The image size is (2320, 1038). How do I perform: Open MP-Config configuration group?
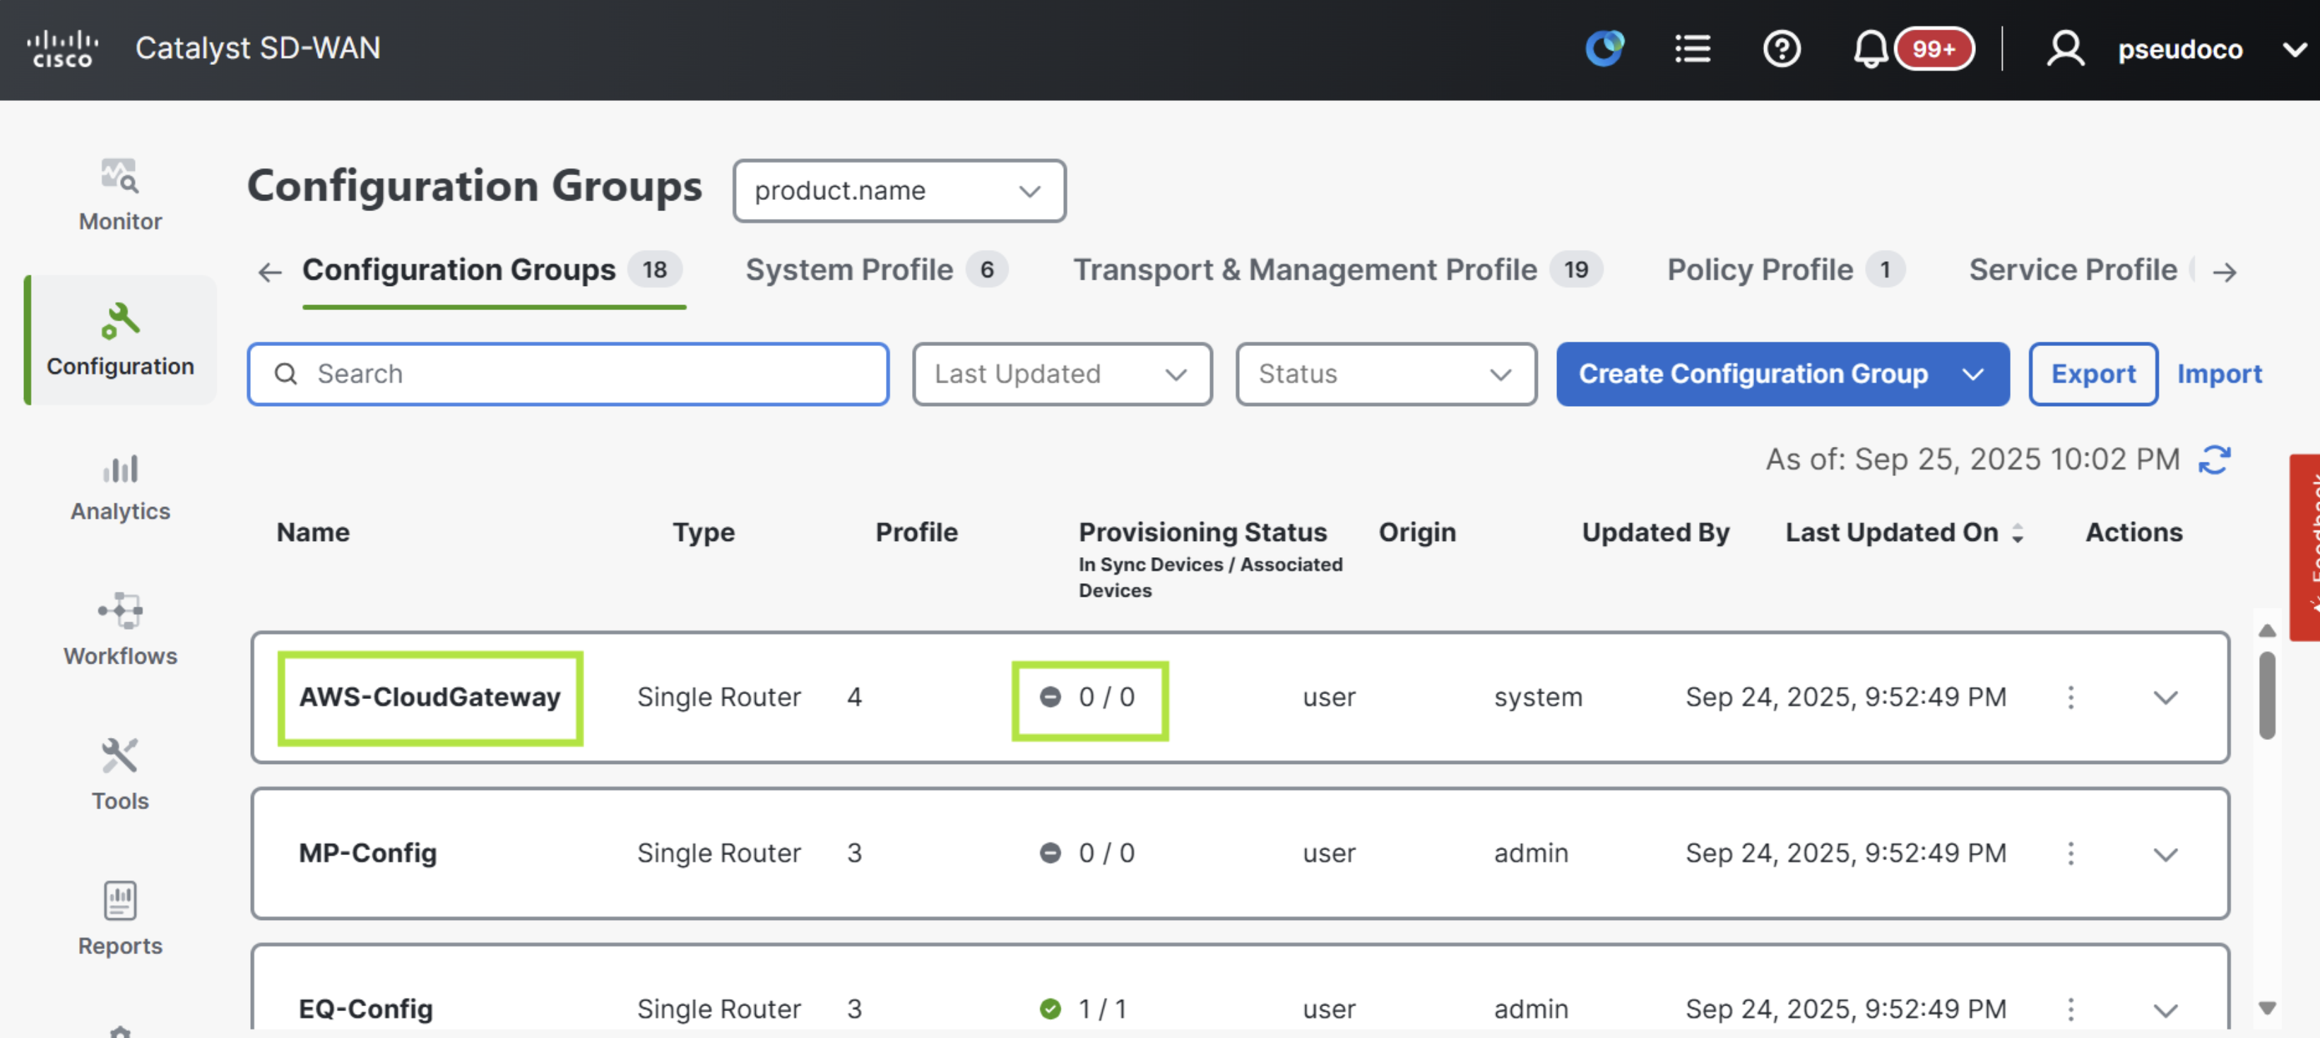tap(367, 854)
